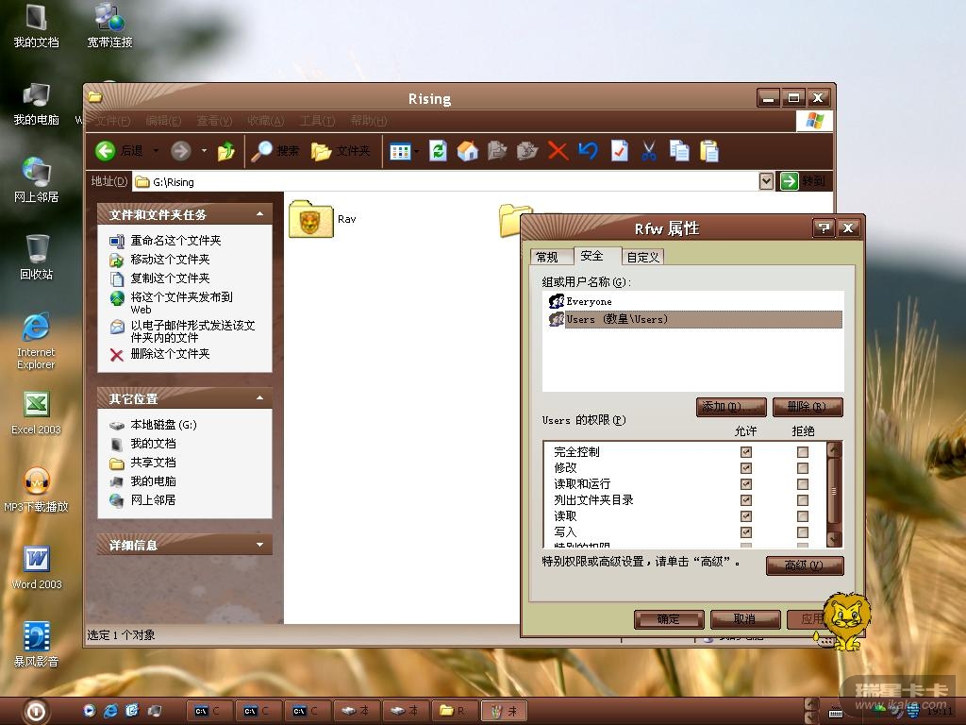Open Network Neighborhood (网上邻居) desktop icon
This screenshot has width=966, height=725.
tap(37, 180)
